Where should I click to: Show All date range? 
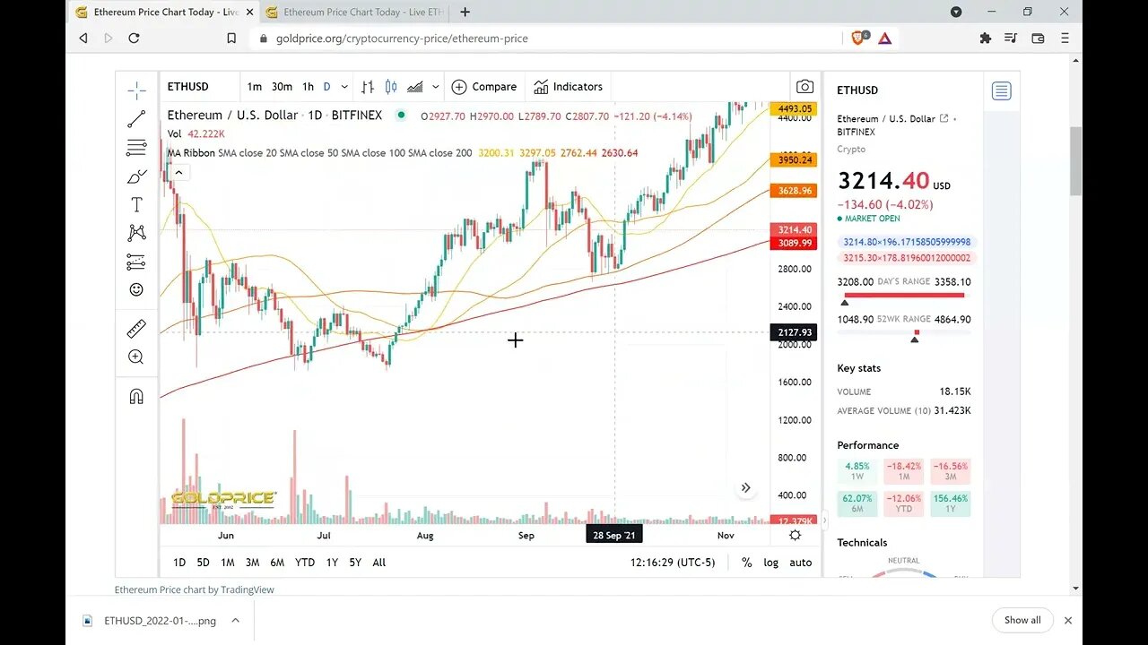[379, 563]
